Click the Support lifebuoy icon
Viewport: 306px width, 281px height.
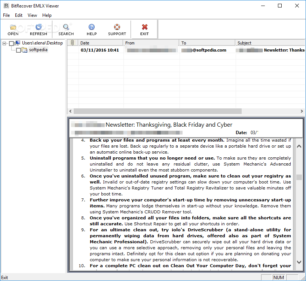click(x=117, y=27)
